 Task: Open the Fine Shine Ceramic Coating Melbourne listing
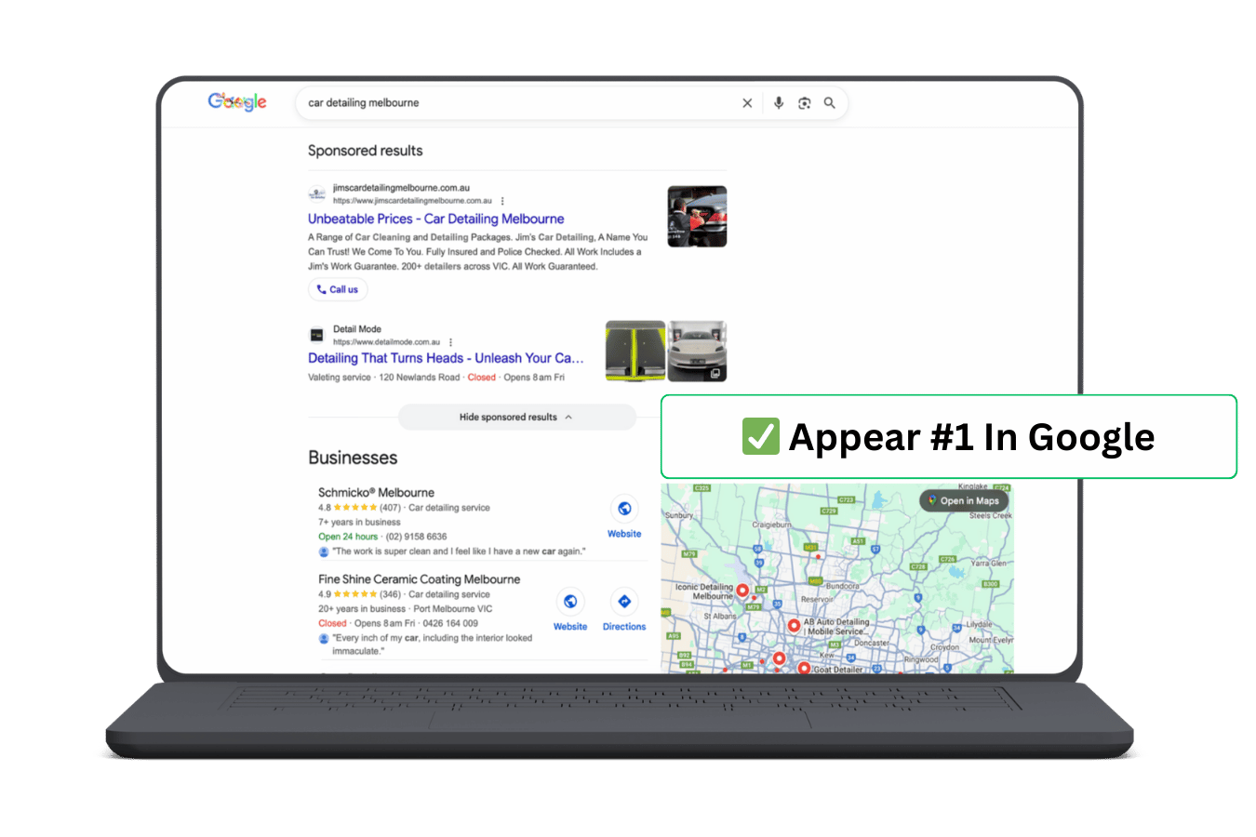[x=420, y=579]
